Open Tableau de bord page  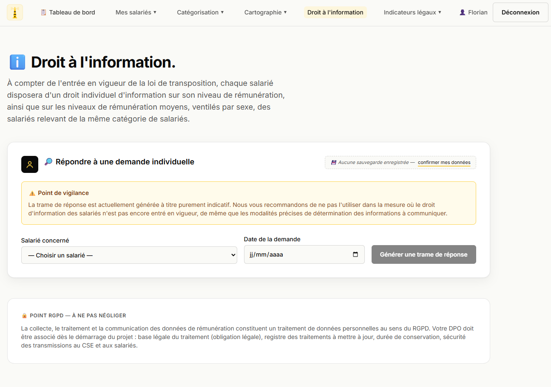click(68, 12)
